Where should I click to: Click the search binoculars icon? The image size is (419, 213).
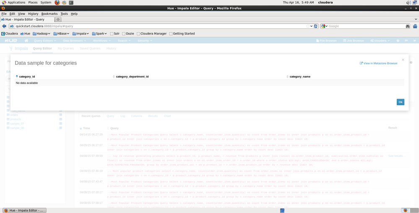coord(408,26)
